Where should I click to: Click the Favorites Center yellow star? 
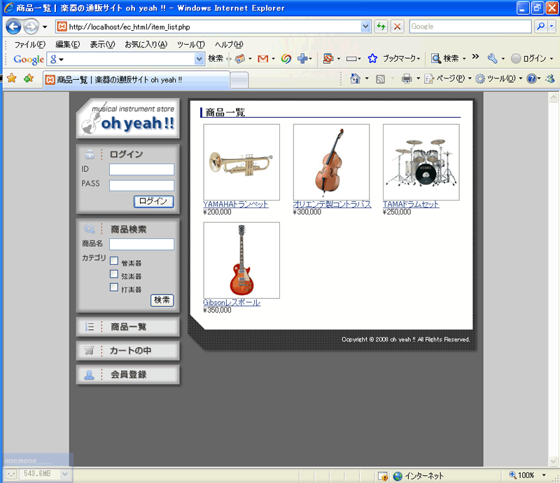point(11,78)
